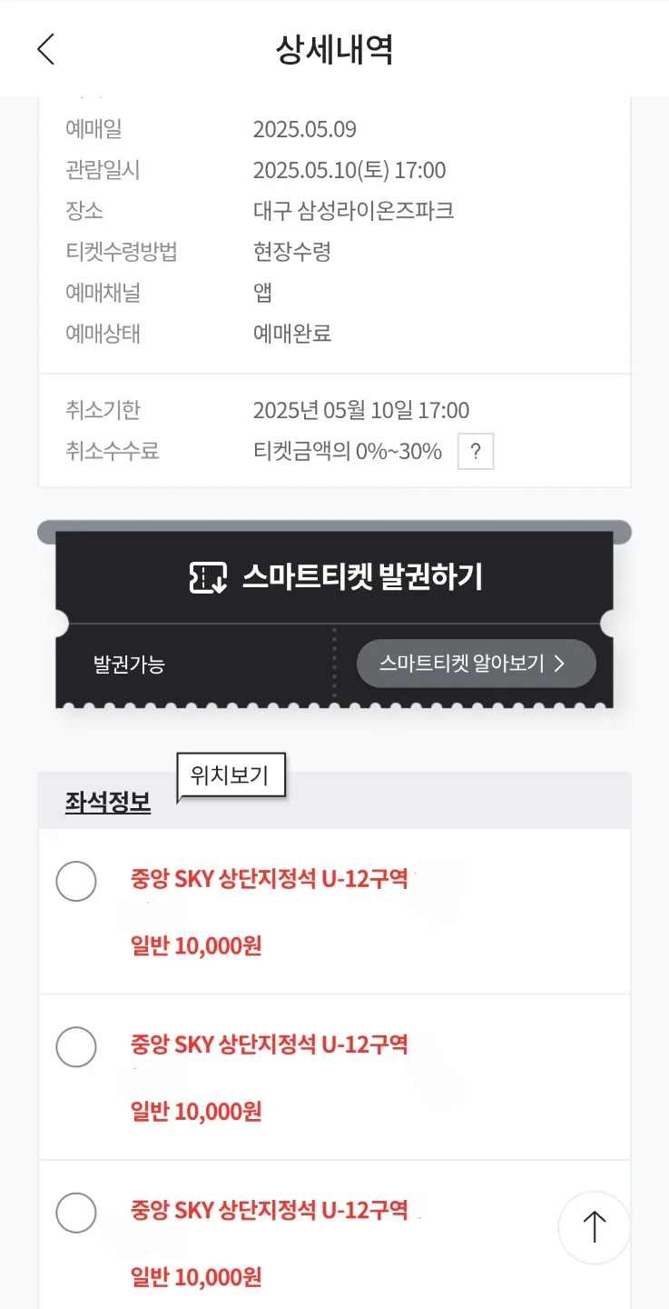The image size is (669, 1309).
Task: Open the 스마트티켓 알아보기 guide
Action: [476, 664]
